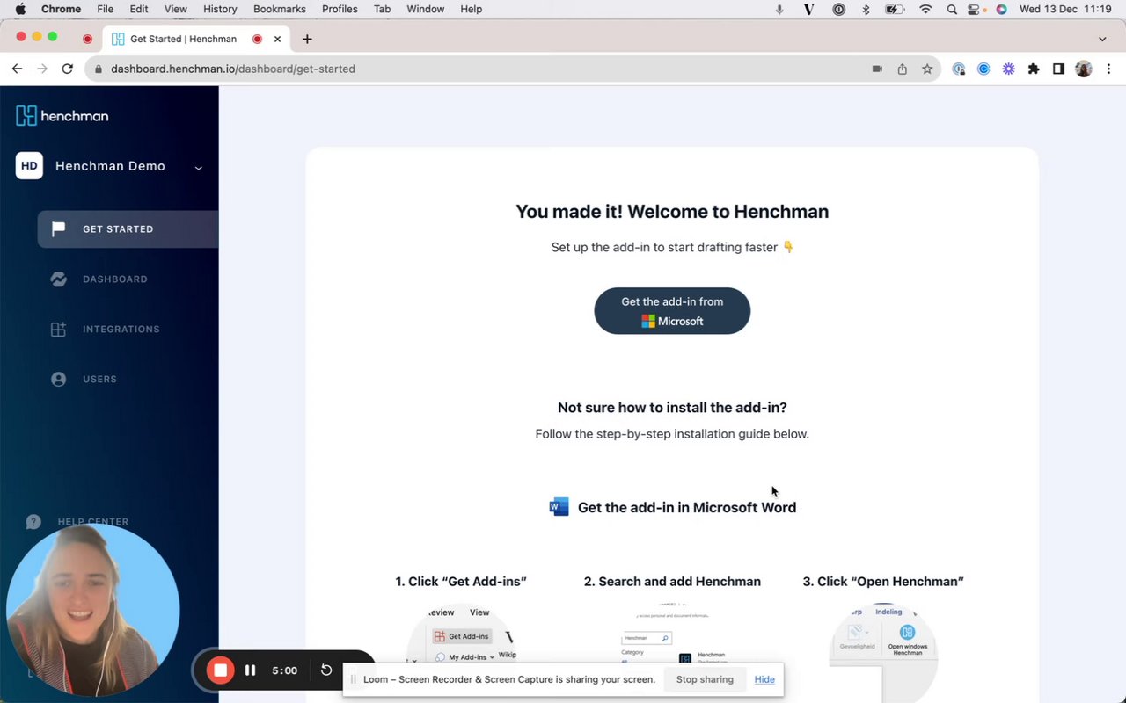Open the Extensions puzzle icon
Viewport: 1126px width, 703px height.
tap(1034, 69)
